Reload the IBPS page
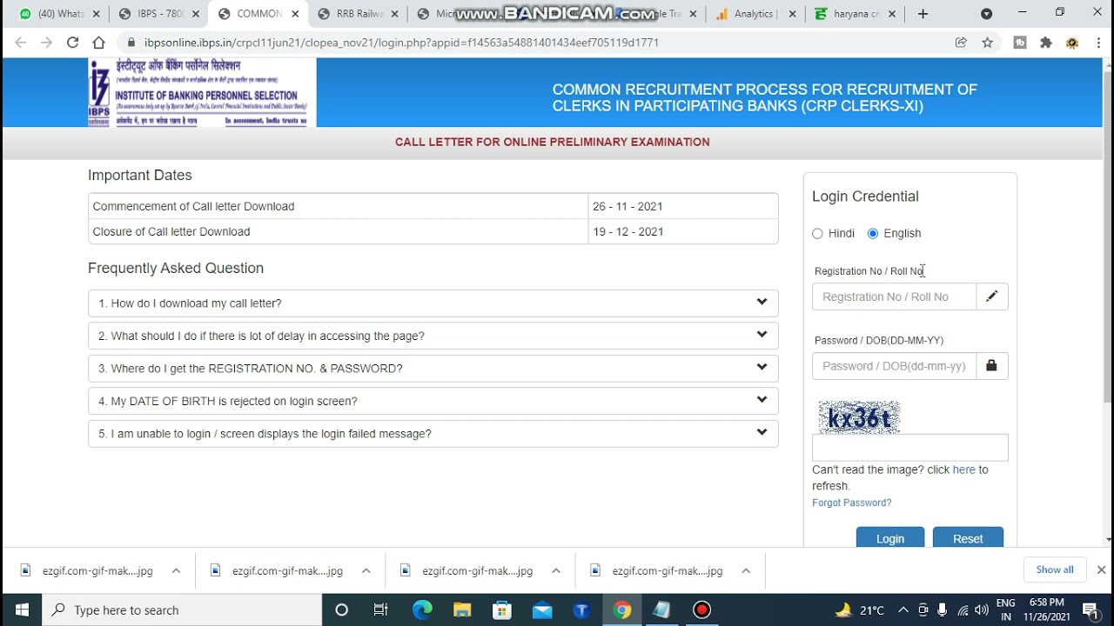 tap(73, 43)
